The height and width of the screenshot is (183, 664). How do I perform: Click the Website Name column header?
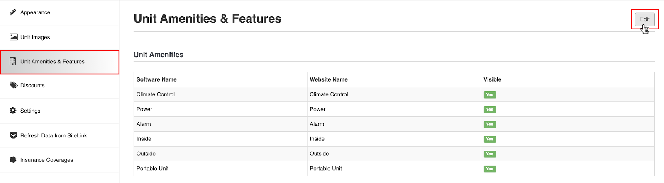pyautogui.click(x=329, y=79)
